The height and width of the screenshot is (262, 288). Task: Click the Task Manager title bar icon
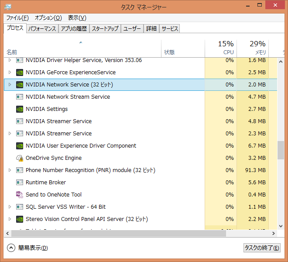pyautogui.click(x=8, y=7)
